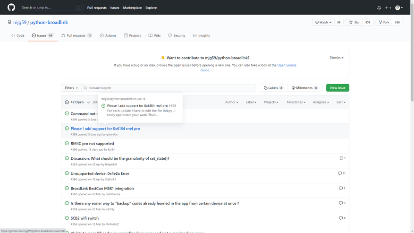This screenshot has height=233, width=414.
Task: Open author givanildo's issues
Action: point(112,134)
